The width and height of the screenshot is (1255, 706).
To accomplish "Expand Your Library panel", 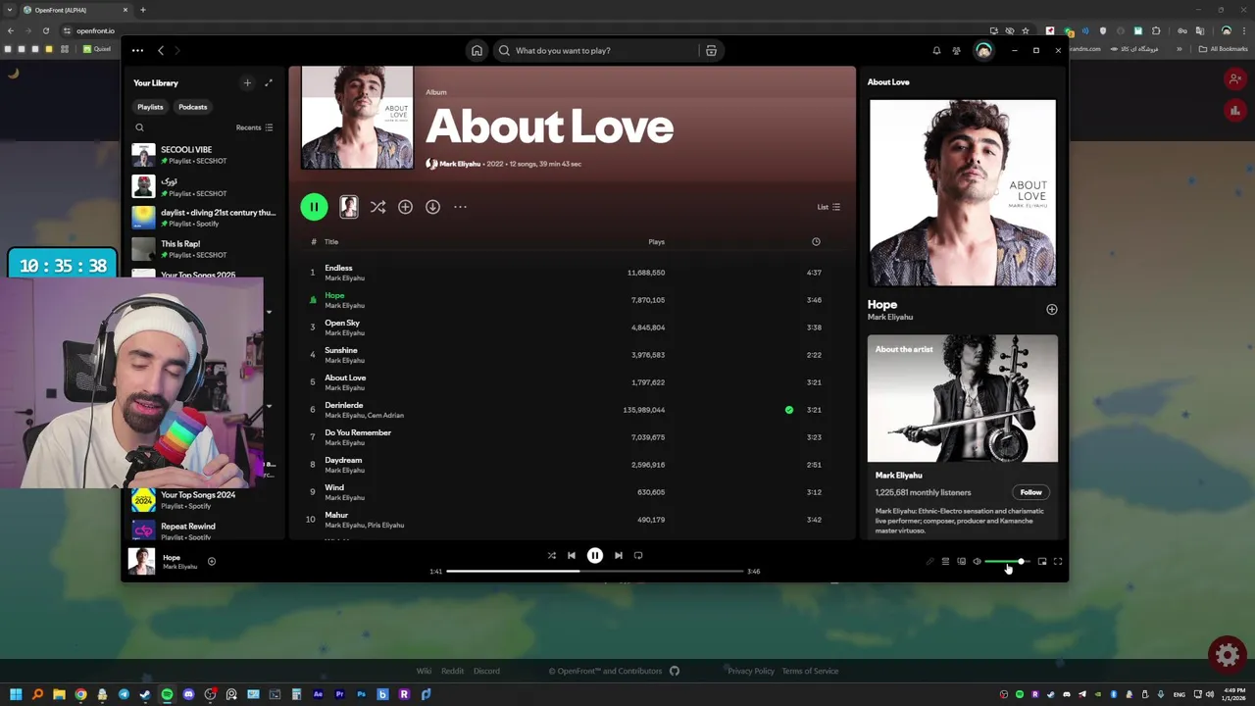I will (x=269, y=83).
